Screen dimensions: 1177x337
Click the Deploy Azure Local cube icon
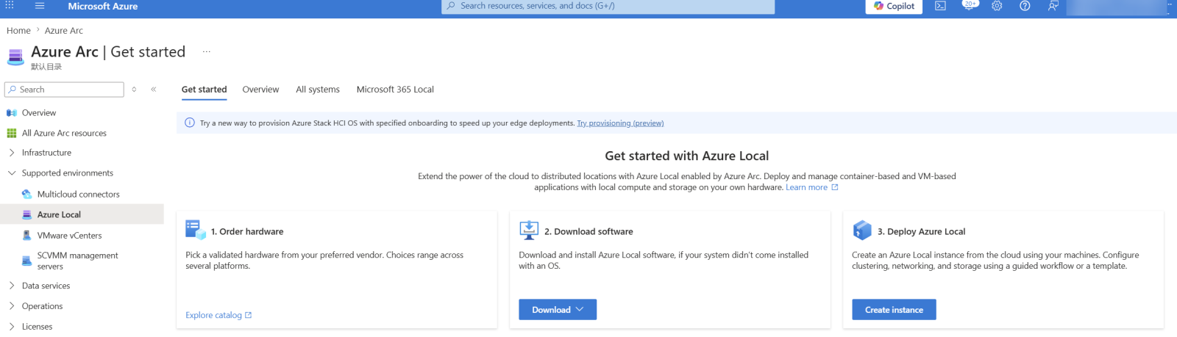coord(862,230)
